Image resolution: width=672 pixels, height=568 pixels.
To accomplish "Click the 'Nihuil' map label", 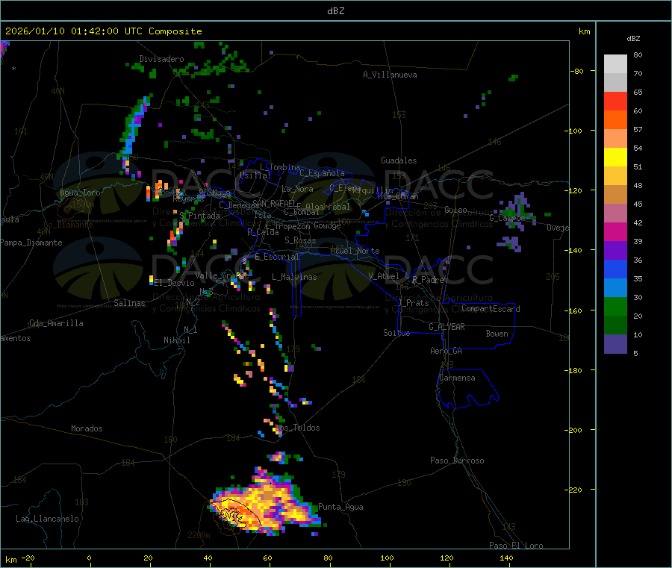I will coord(177,340).
